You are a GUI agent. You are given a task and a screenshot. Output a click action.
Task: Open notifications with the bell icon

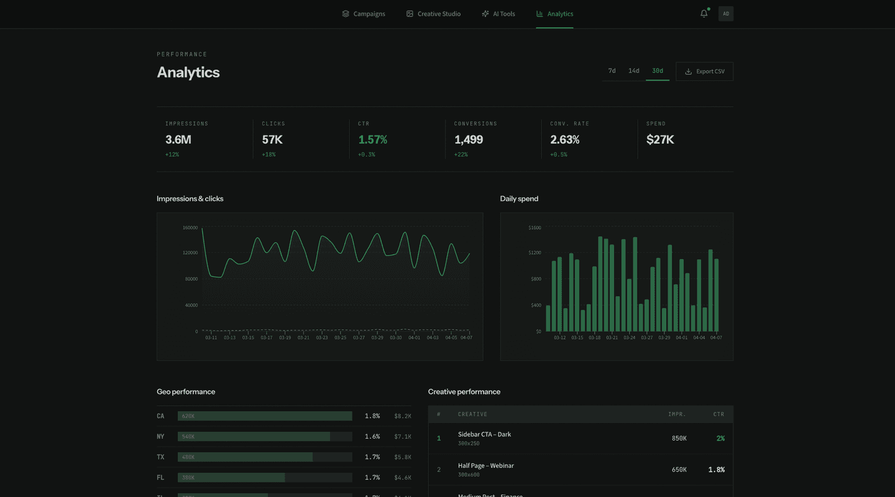[x=704, y=13]
